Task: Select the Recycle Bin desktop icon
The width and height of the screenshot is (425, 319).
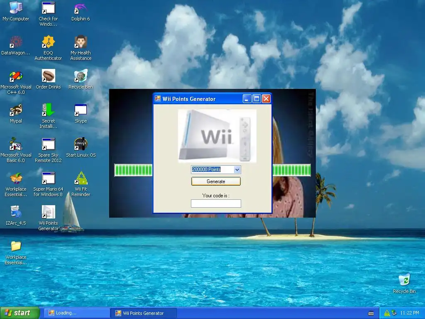Action: 404,284
